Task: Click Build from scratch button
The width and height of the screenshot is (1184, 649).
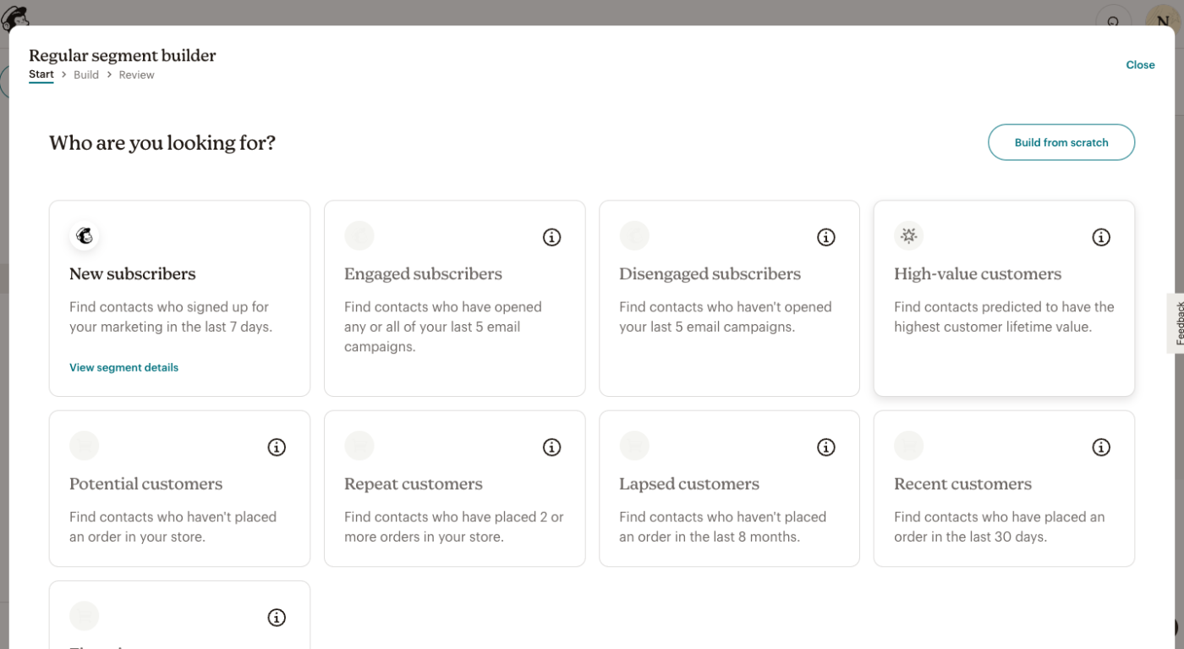Action: (1061, 142)
